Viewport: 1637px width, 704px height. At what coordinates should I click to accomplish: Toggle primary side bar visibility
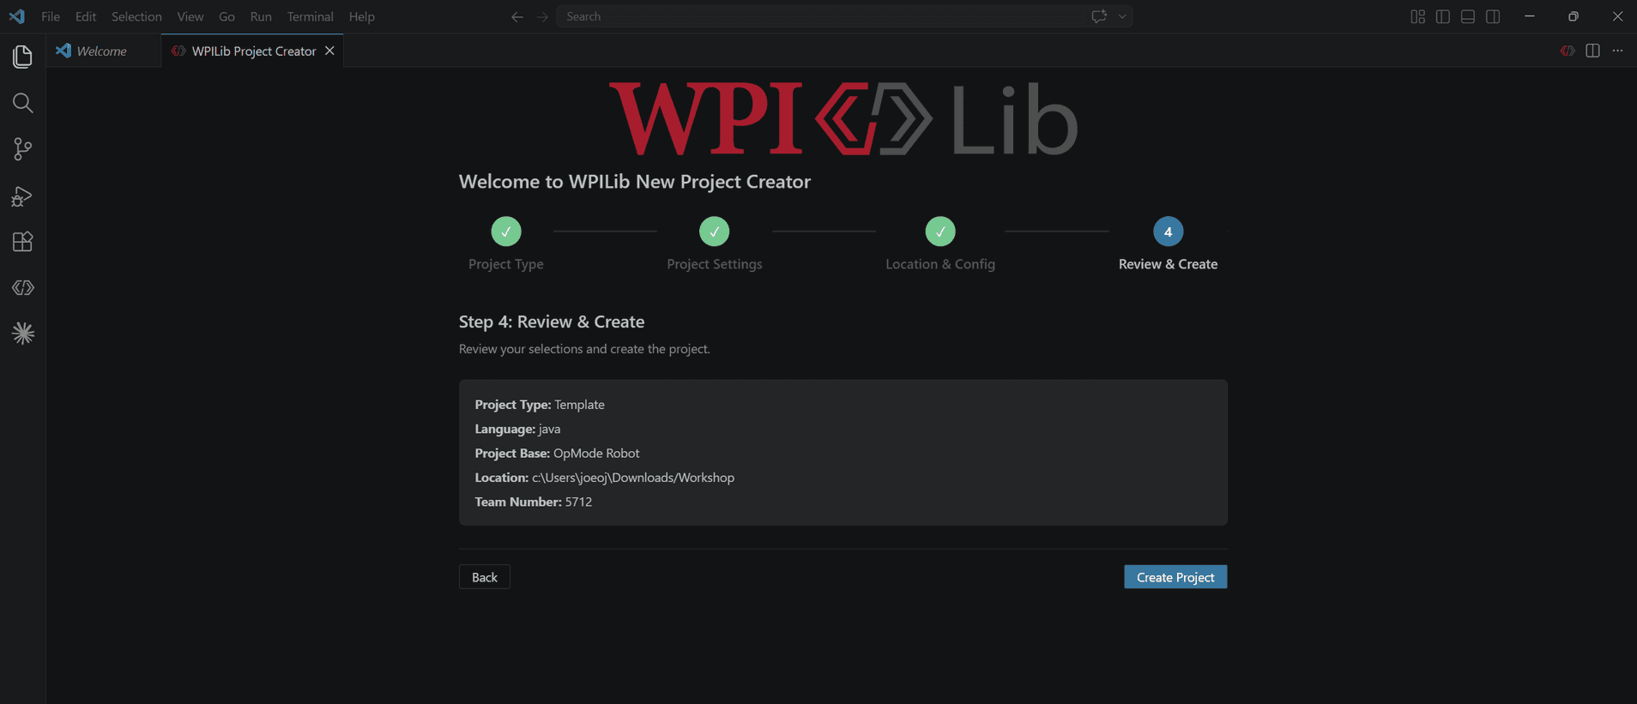[1443, 16]
